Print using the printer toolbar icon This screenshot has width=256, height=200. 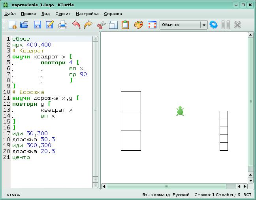(63, 25)
